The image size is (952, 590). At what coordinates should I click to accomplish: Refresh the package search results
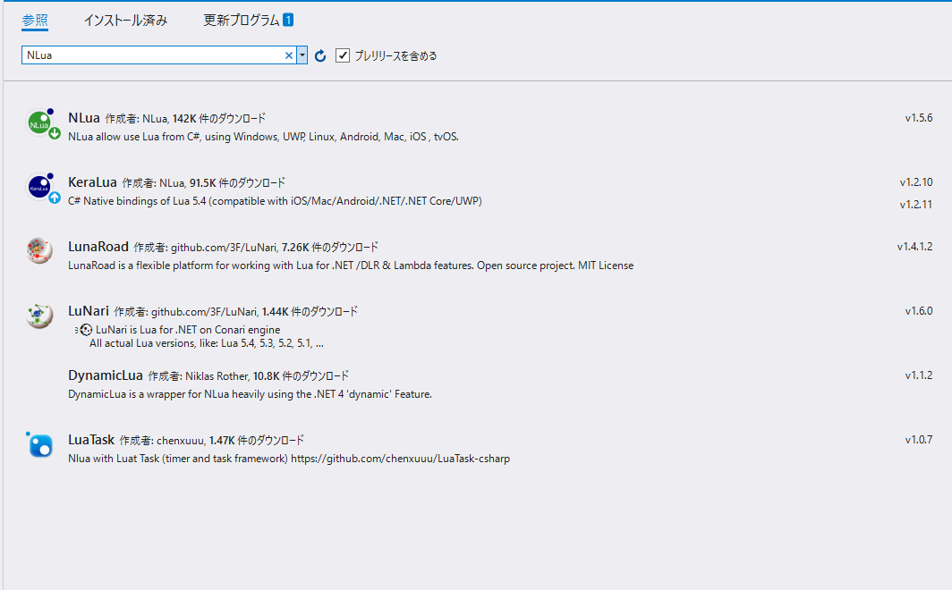320,55
